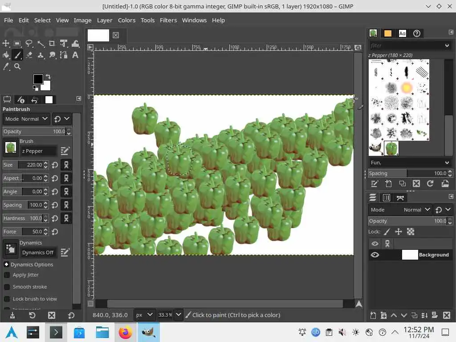Select the Crop tool
456x342 pixels.
click(x=52, y=44)
